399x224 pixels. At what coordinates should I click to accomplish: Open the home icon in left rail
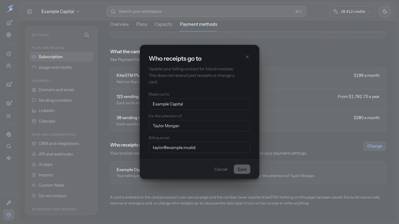pyautogui.click(x=9, y=23)
